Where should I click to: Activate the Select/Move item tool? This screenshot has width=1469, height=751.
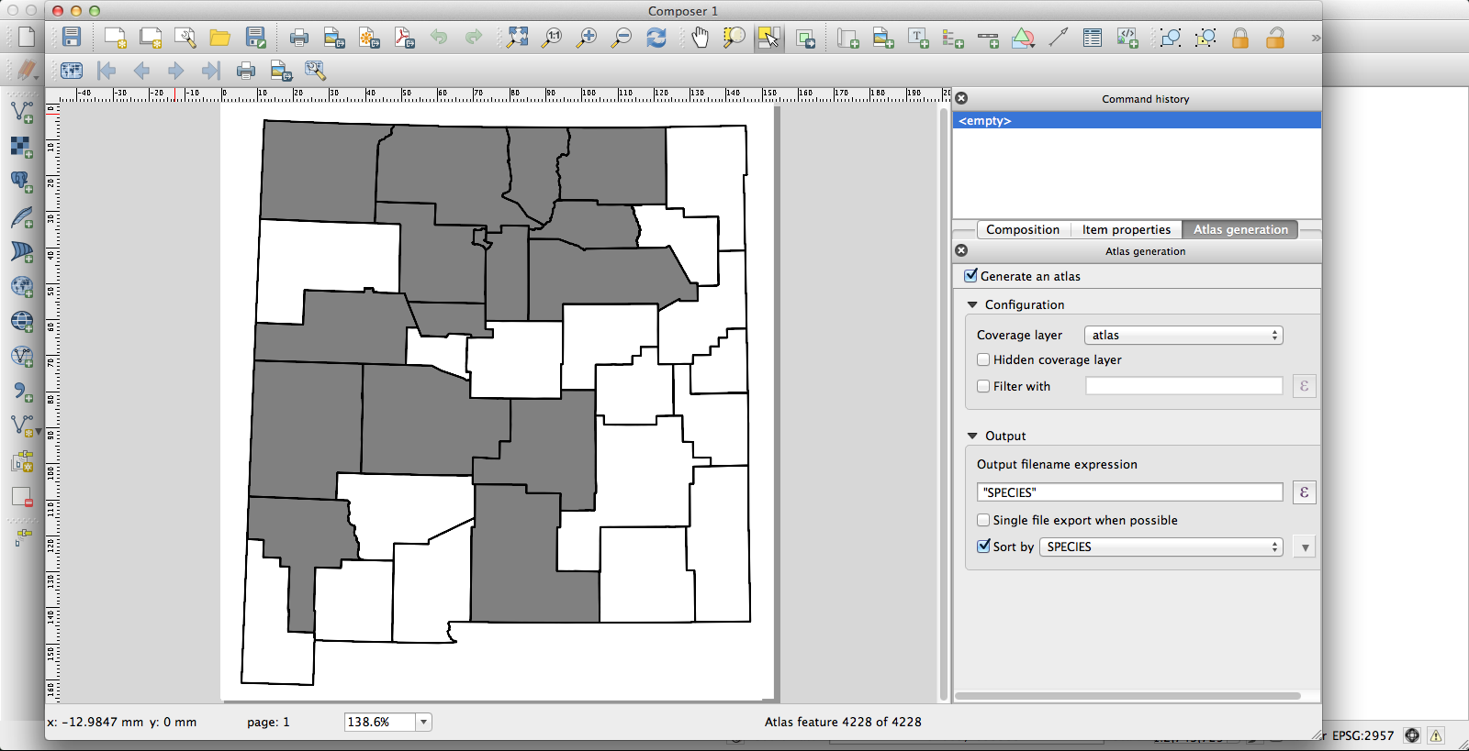point(769,38)
